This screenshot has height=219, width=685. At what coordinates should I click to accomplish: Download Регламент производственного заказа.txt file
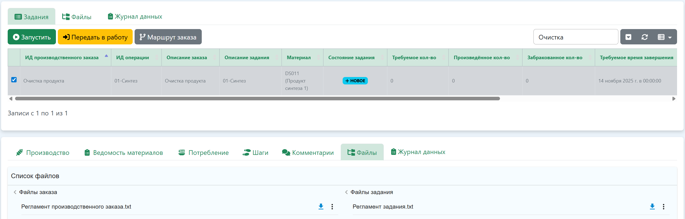coord(321,207)
